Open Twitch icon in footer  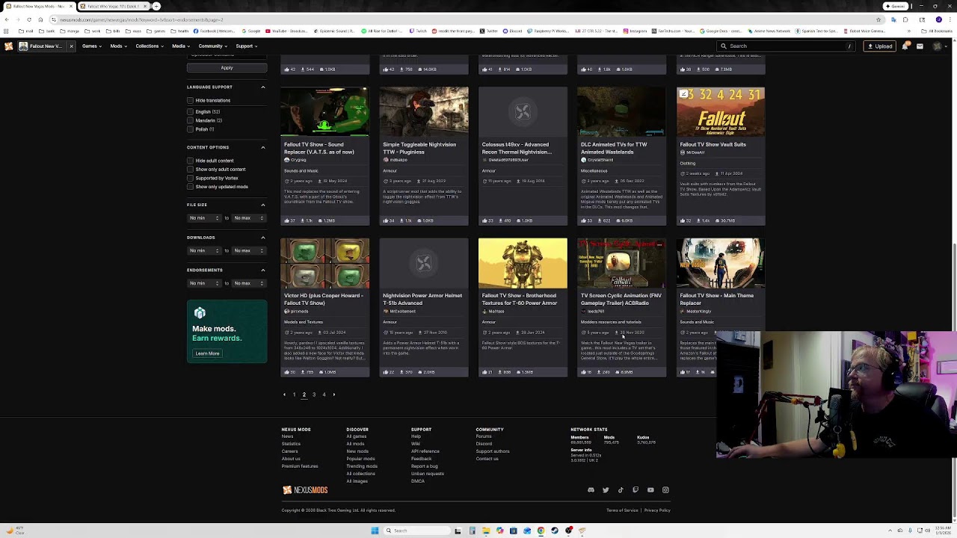(x=636, y=490)
